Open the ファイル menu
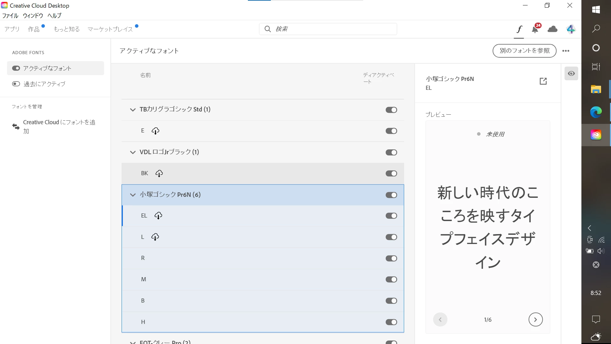 pos(10,15)
